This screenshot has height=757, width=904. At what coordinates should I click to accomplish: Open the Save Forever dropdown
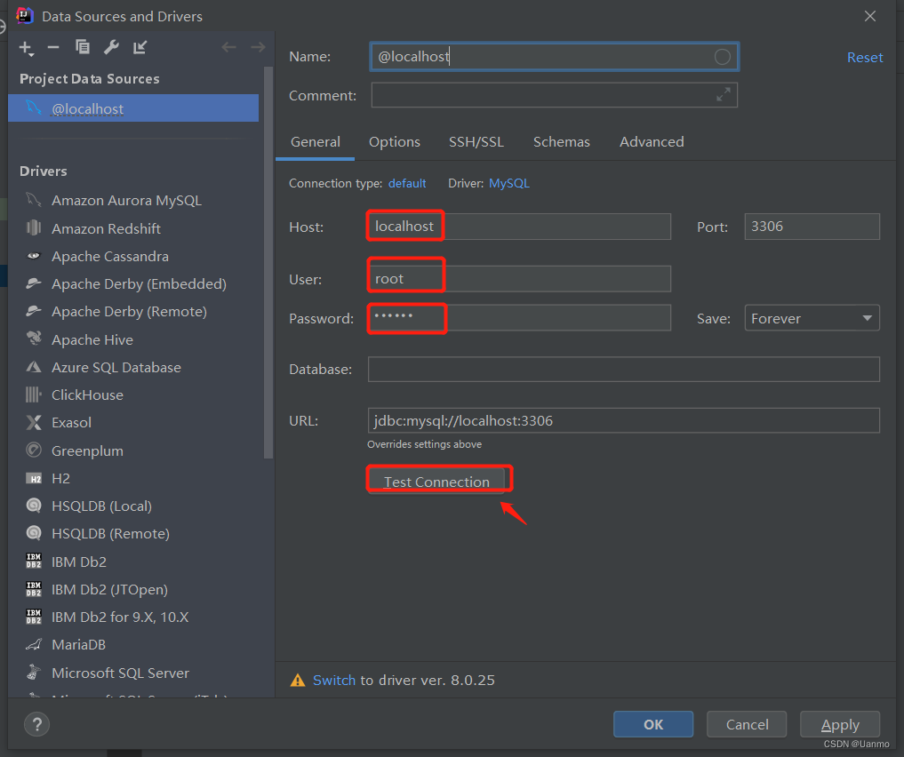(812, 318)
